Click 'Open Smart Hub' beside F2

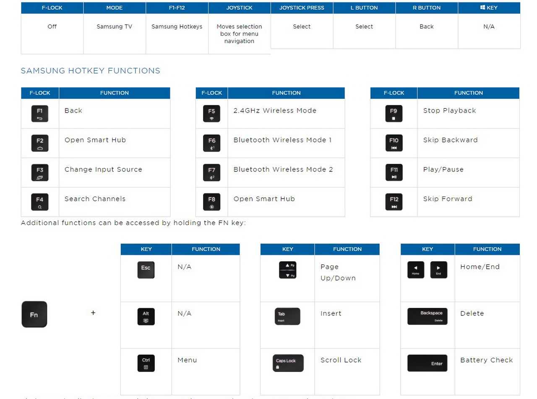point(95,140)
